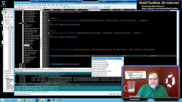
Task: Click the Print toolbar icon
Action: coord(29,7)
